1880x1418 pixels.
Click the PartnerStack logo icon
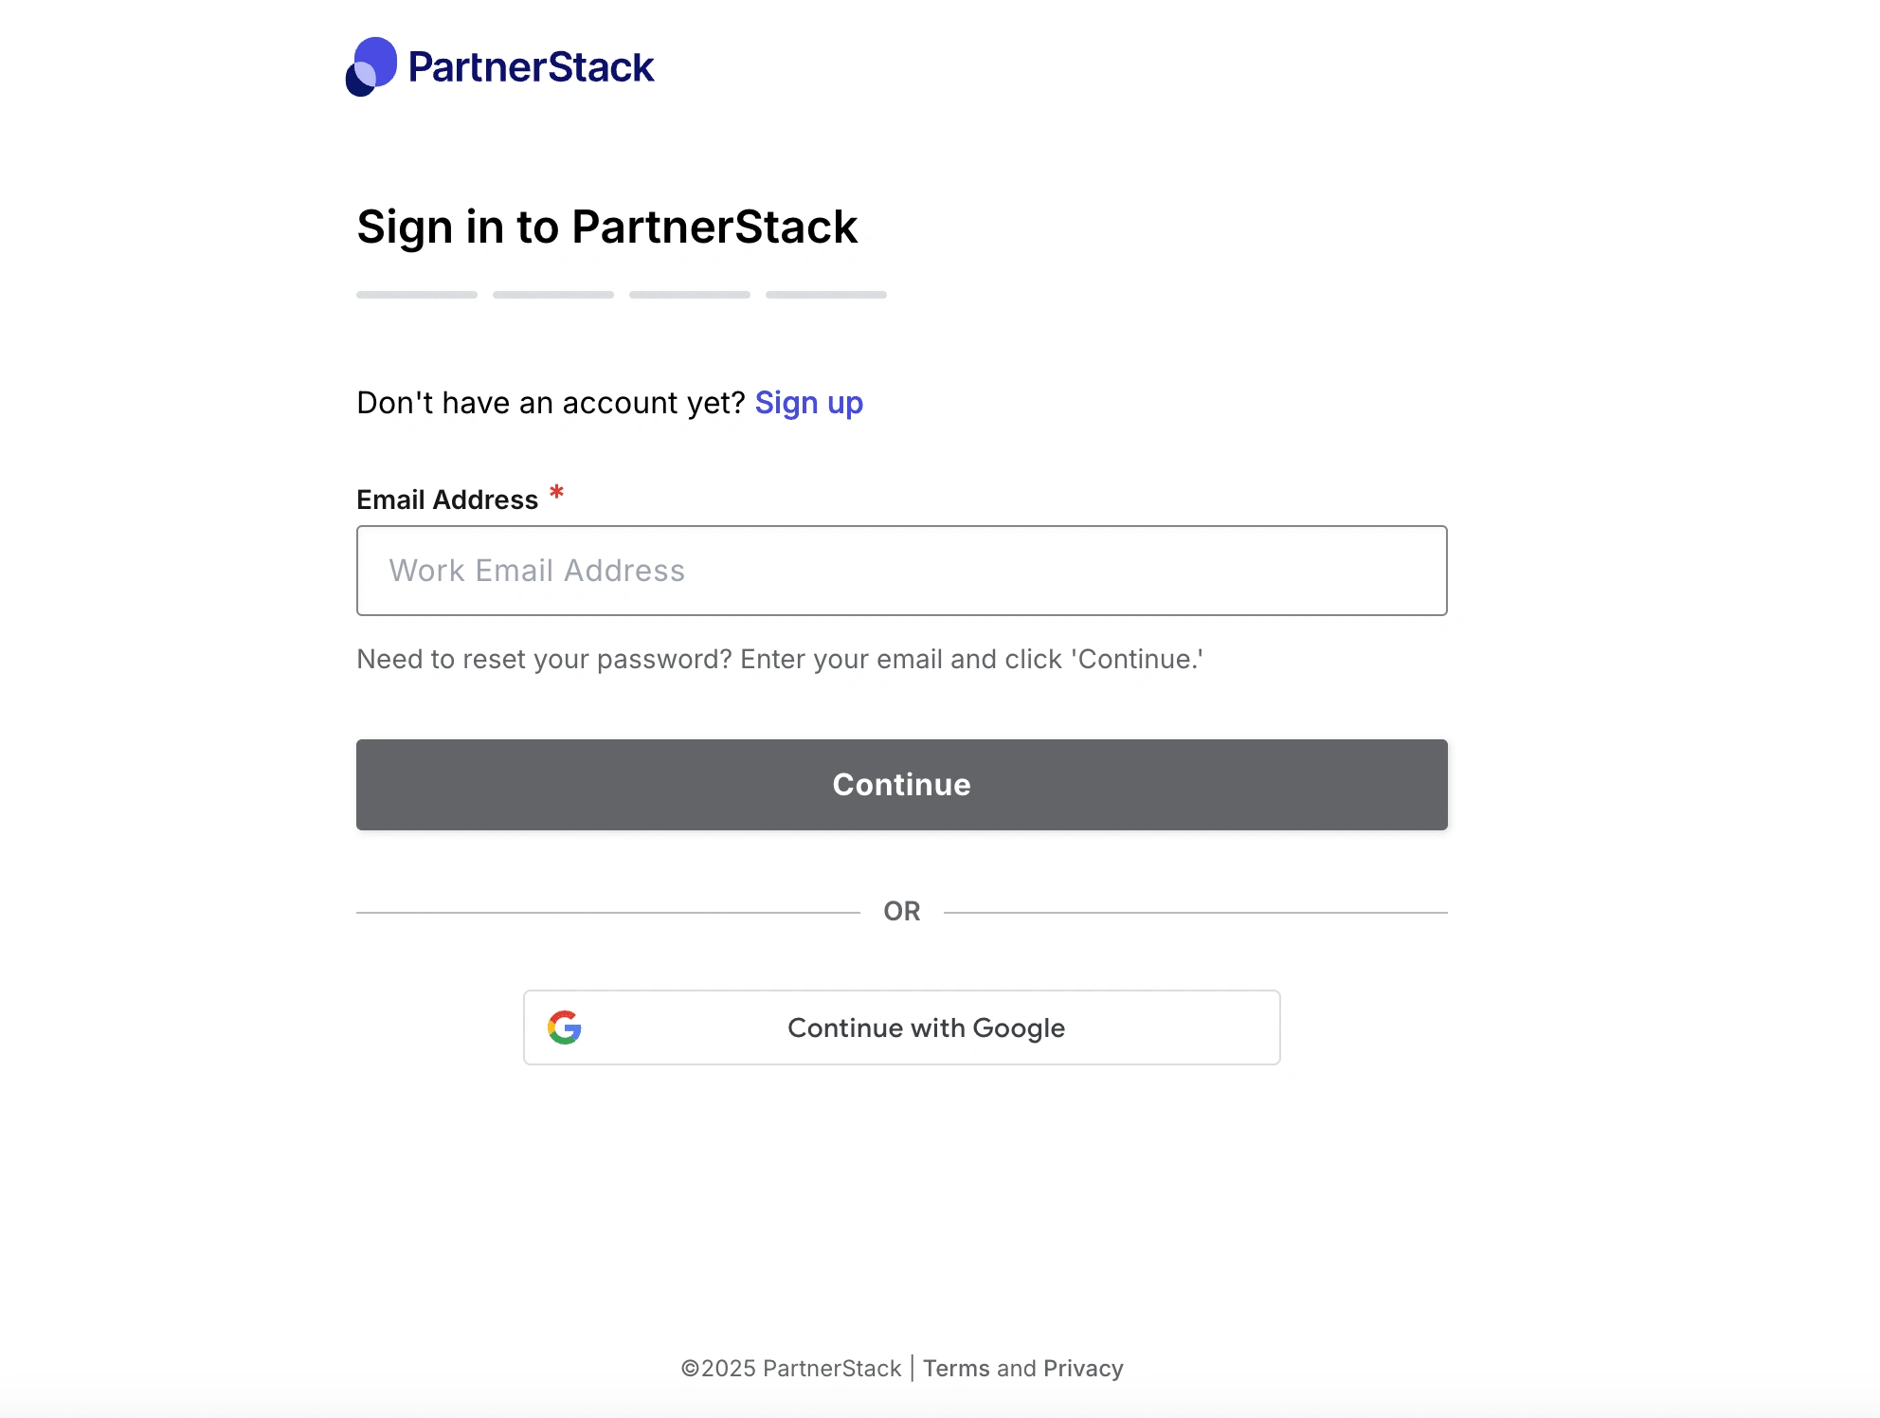[371, 66]
